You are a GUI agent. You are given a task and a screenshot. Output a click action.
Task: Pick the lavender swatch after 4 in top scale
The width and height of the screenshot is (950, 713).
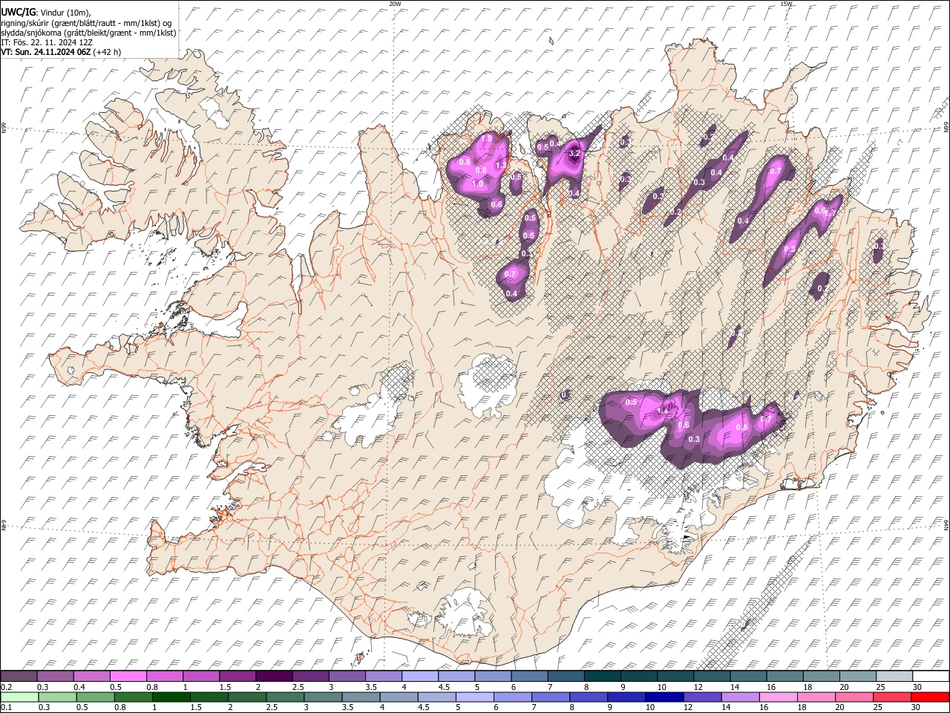tap(419, 677)
